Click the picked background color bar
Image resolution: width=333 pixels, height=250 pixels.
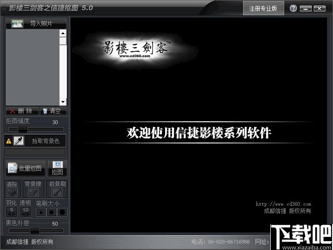(x=35, y=152)
